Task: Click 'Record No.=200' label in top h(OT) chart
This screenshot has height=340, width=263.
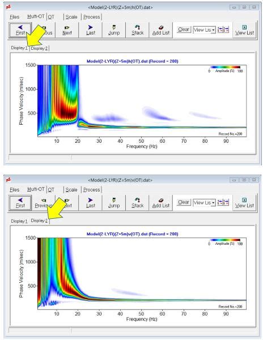Action: [x=230, y=134]
